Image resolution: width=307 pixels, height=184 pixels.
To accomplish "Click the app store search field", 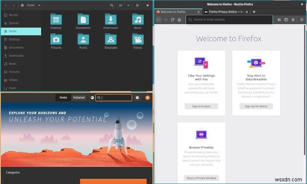I will coord(114,97).
